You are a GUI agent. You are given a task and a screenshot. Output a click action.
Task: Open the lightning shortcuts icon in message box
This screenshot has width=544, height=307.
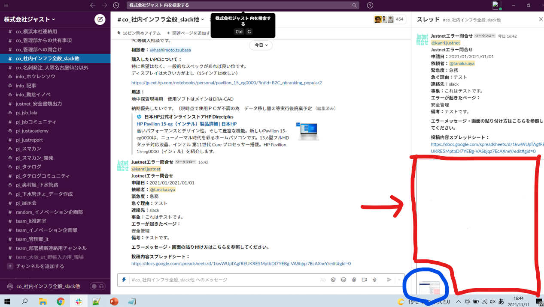[x=124, y=280]
